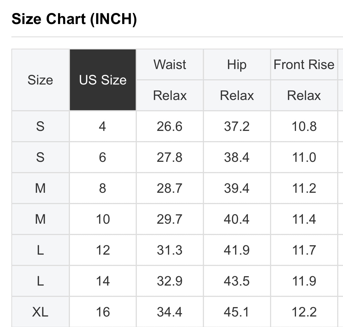The width and height of the screenshot is (343, 327).
Task: Click front rise value 11.2
Action: (304, 188)
